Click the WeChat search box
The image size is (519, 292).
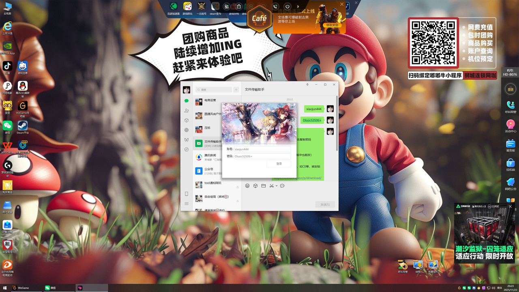213,90
